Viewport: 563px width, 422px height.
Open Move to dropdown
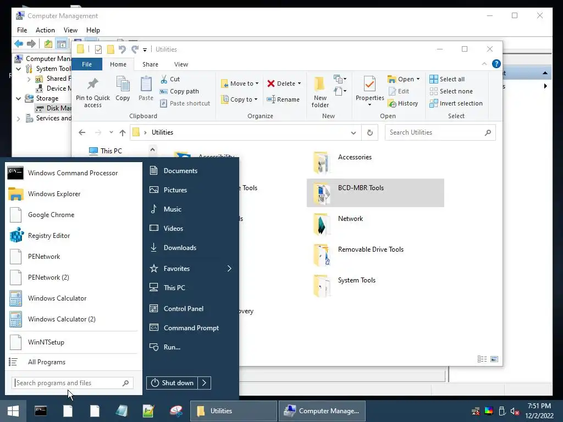[x=240, y=84]
